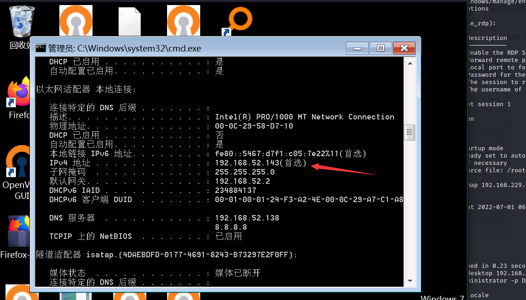Select the blank white file icon on desktop
This screenshot has height=300, width=526.
coord(129,21)
